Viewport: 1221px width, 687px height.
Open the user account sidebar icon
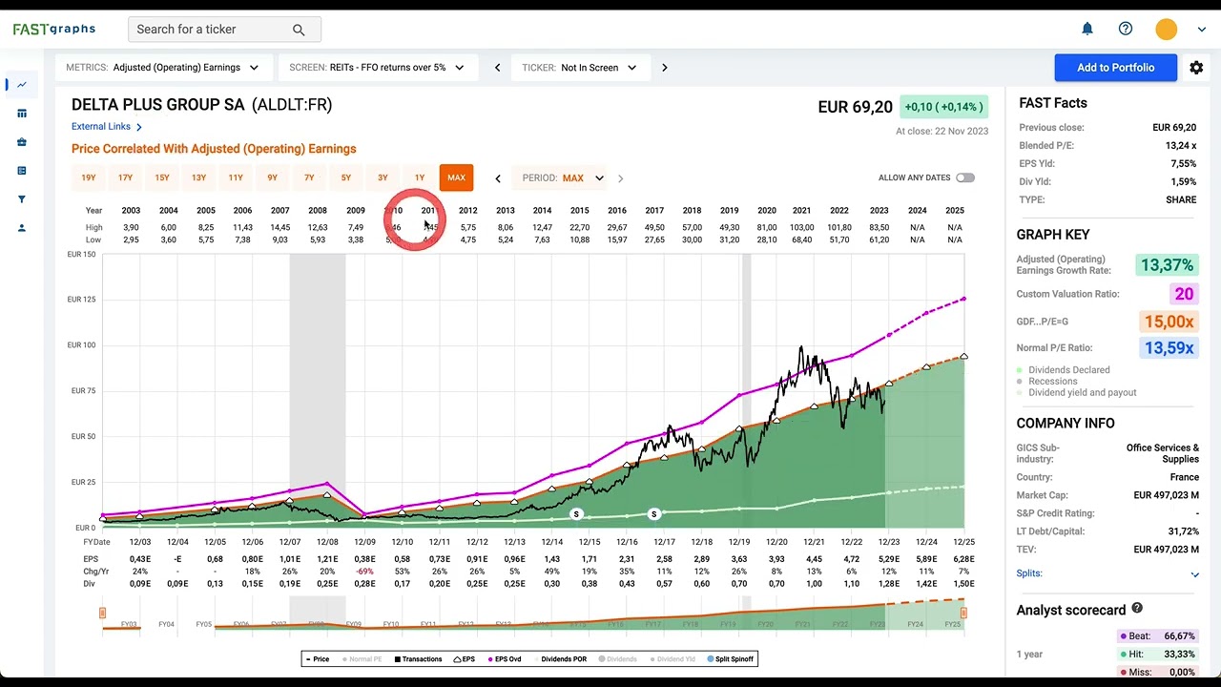click(x=22, y=228)
